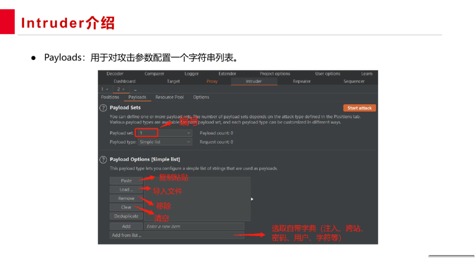
Task: Expand the Add from list dropdown
Action: 177,235
